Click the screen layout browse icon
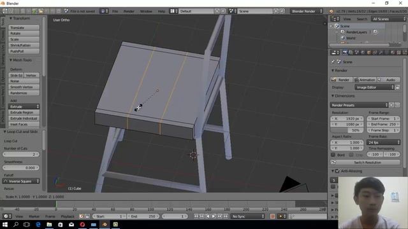Viewport: 408px width, 229px height. tap(173, 11)
